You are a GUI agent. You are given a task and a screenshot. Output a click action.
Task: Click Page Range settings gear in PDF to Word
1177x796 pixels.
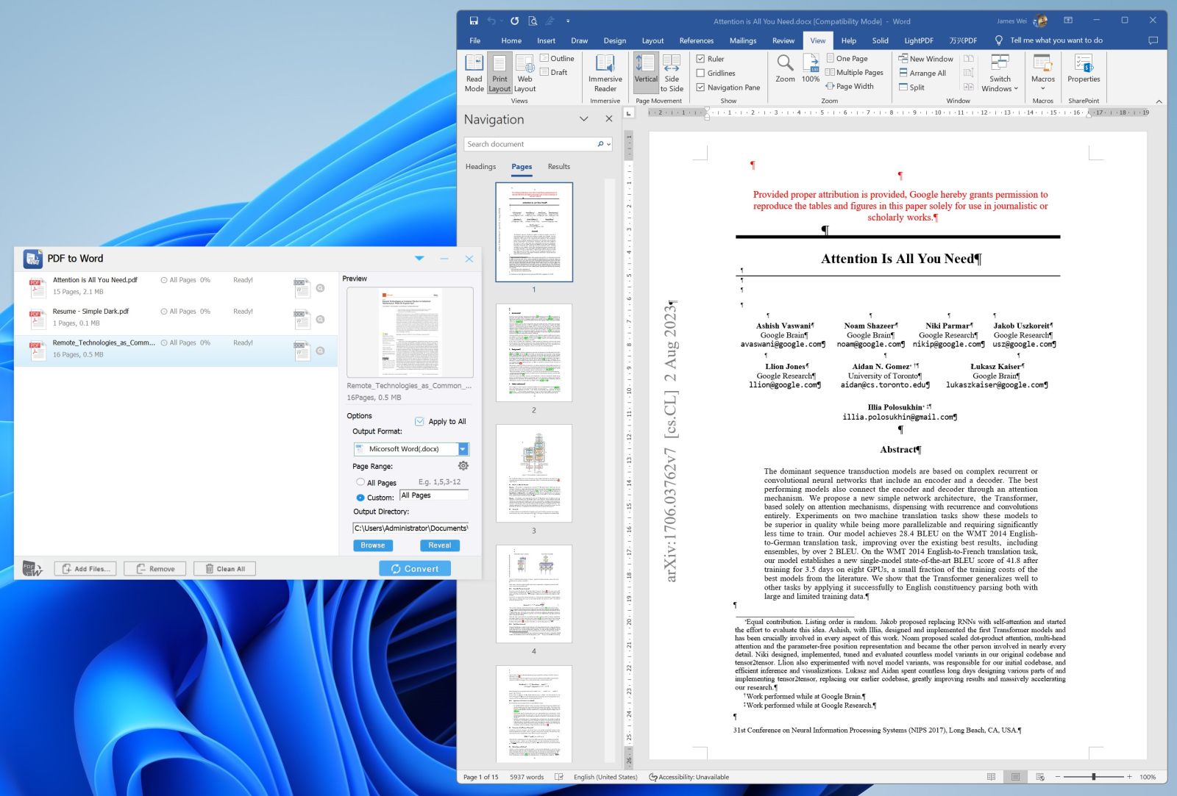463,466
